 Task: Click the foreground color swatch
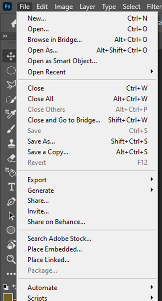(x=8, y=297)
